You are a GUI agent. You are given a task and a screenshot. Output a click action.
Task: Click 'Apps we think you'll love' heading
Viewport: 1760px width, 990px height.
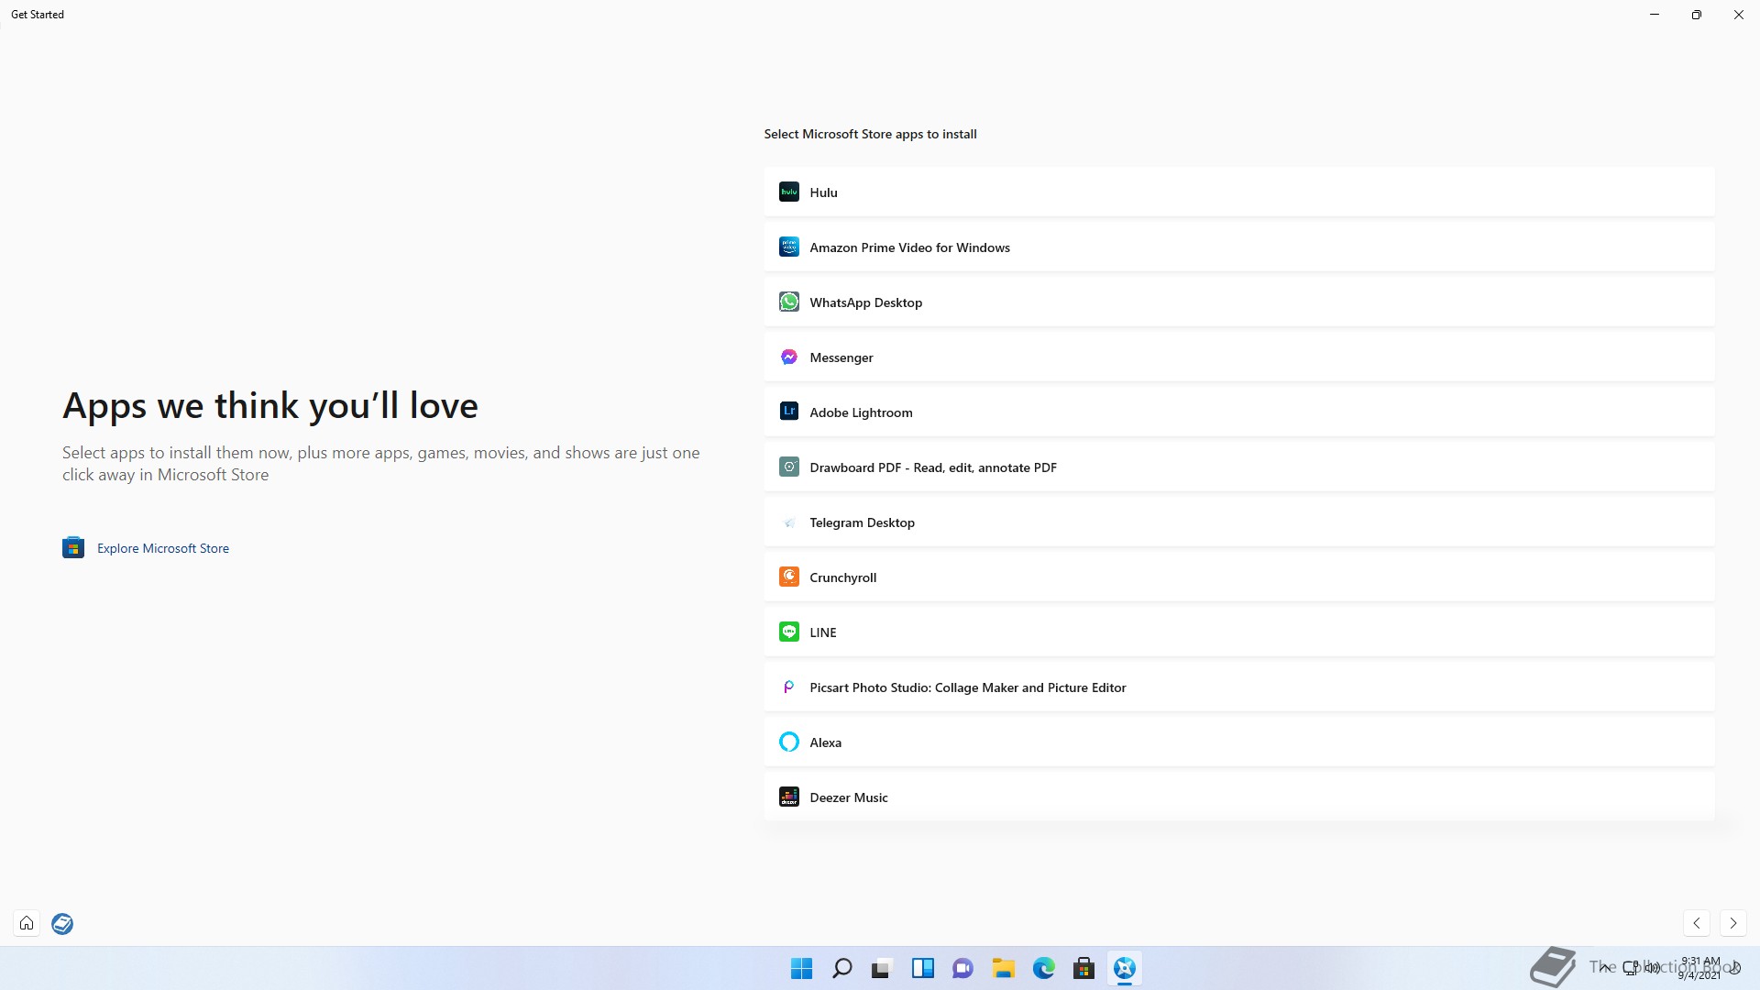point(270,405)
